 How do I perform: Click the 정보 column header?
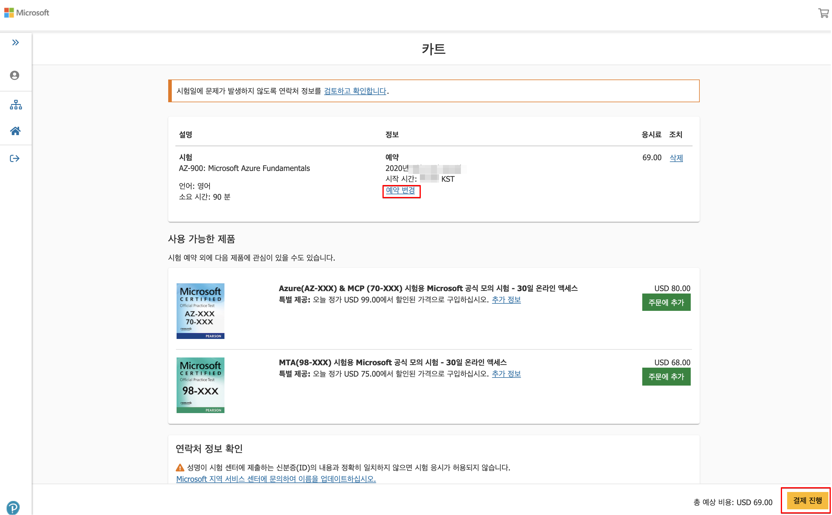tap(392, 135)
